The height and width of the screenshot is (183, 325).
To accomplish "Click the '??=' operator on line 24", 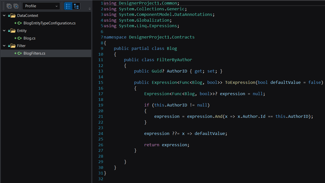I will (176, 133).
